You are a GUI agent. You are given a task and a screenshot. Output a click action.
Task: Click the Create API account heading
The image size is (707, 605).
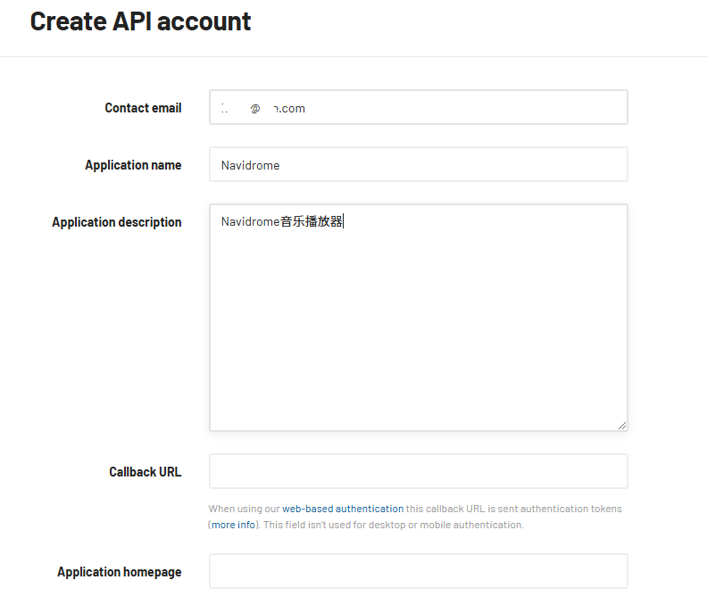(x=141, y=21)
